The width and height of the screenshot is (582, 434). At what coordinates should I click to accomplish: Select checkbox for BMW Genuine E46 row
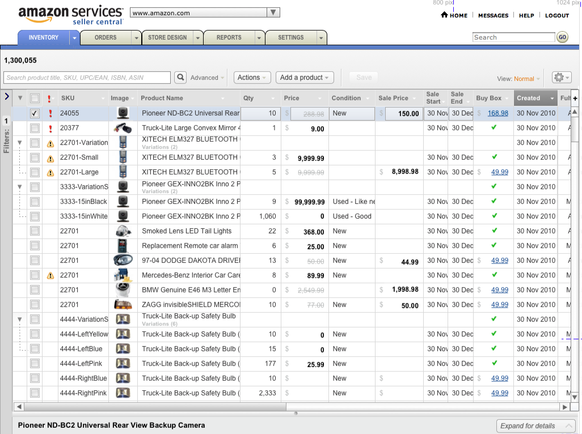click(35, 290)
